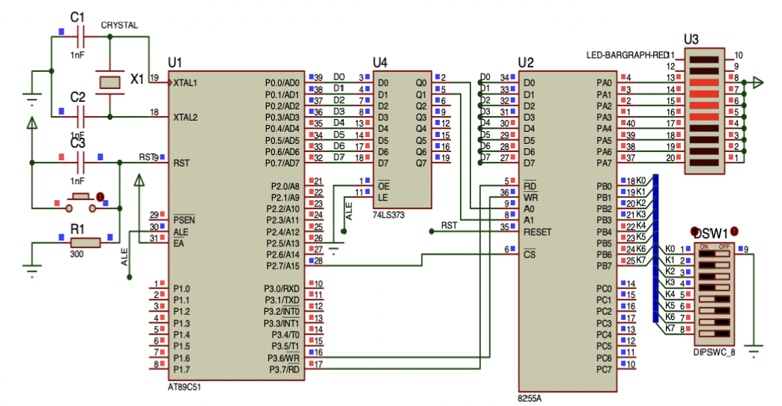Screen dimensions: 782x406
Task: Click the U3 reference label
Action: 691,40
